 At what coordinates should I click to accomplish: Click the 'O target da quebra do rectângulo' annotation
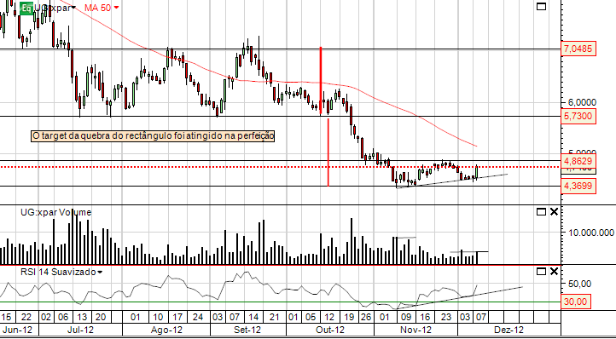(x=153, y=136)
